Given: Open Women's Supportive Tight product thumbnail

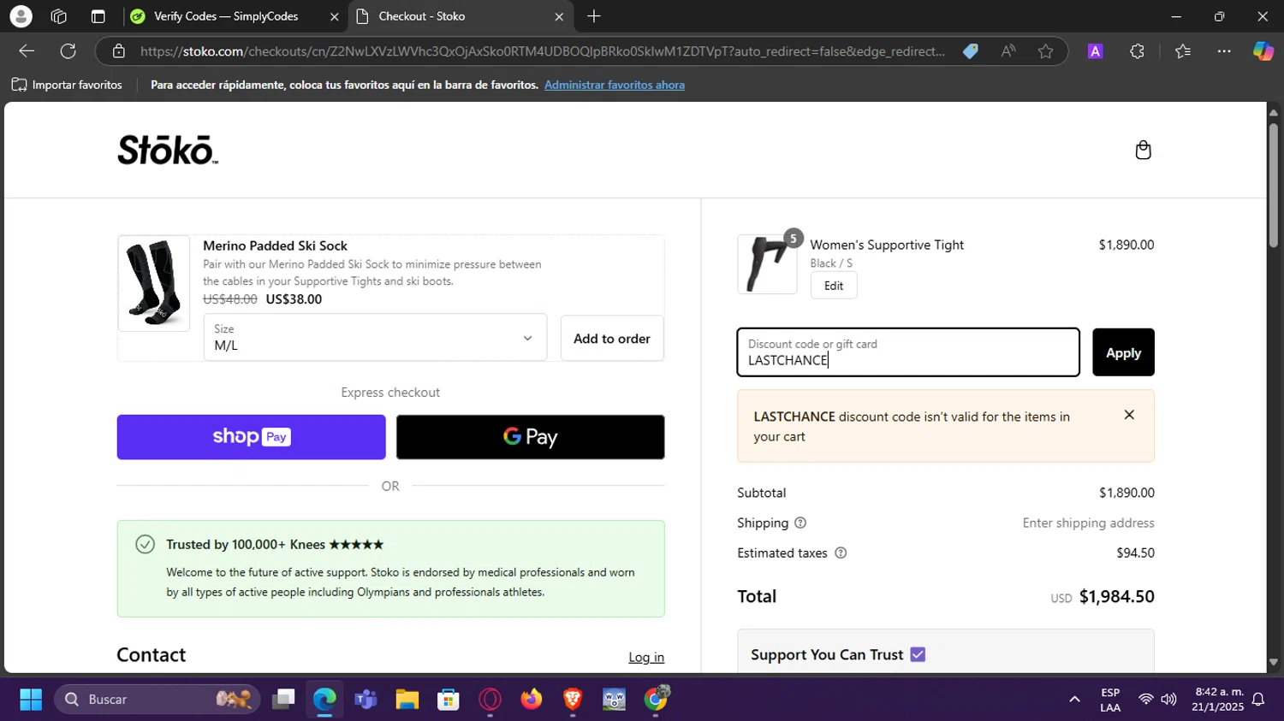Looking at the screenshot, I should pyautogui.click(x=767, y=264).
